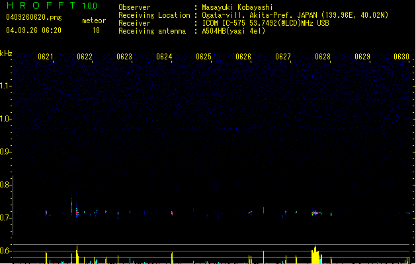The height and width of the screenshot is (264, 416).
Task: Click the ICOM IC-575 receiver text
Action: click(x=266, y=23)
